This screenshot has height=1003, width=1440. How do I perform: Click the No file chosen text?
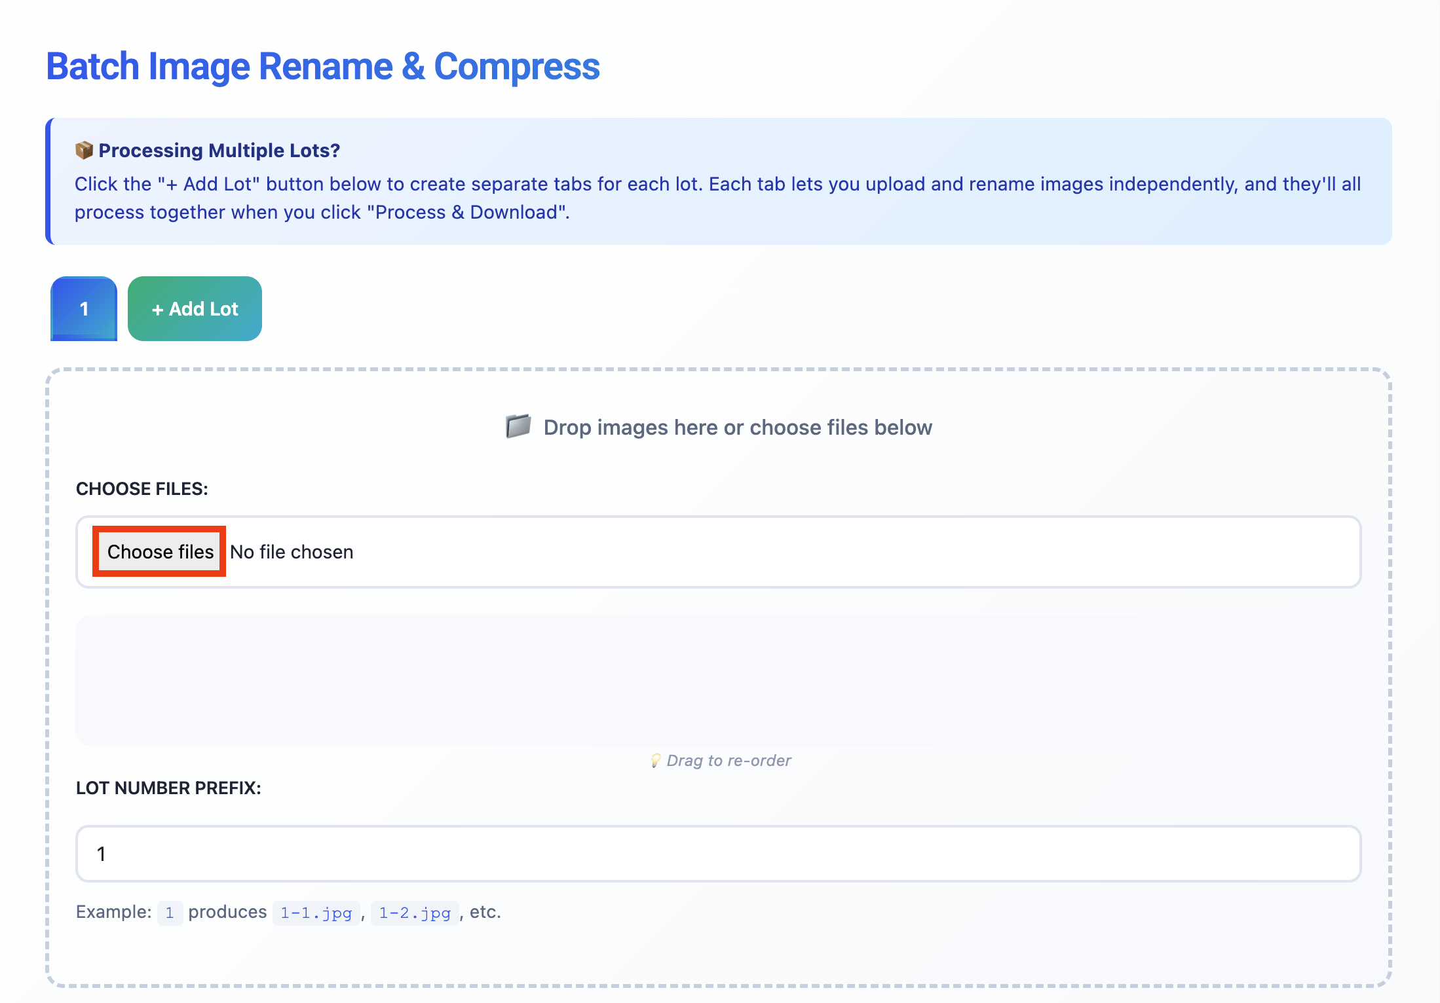coord(292,552)
